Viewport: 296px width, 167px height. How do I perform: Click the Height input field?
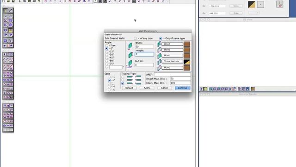pos(144,54)
